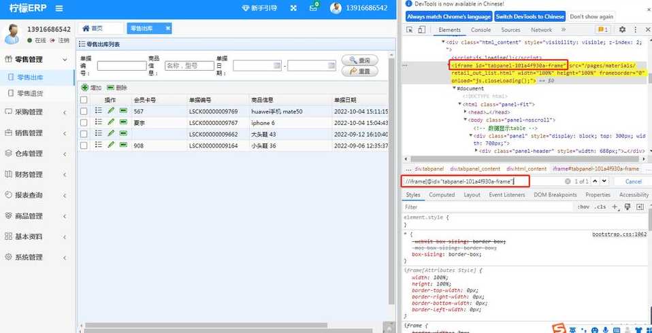Expand the 基本资料 sidebar menu
This screenshot has height=333, width=652.
[x=37, y=236]
